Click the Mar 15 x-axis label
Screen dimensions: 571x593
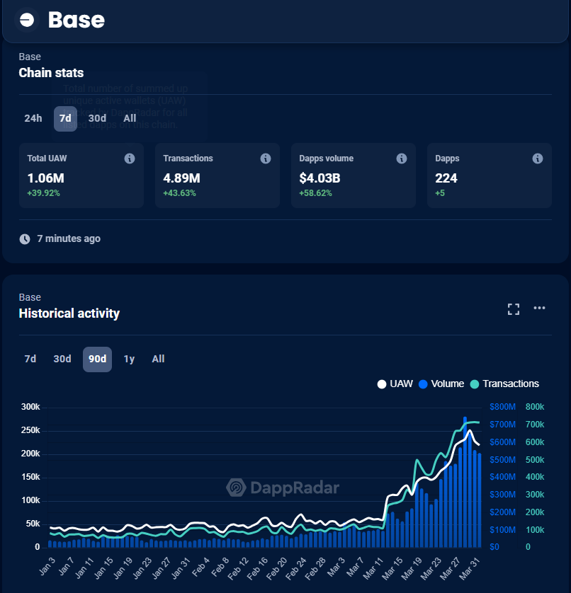pos(392,569)
